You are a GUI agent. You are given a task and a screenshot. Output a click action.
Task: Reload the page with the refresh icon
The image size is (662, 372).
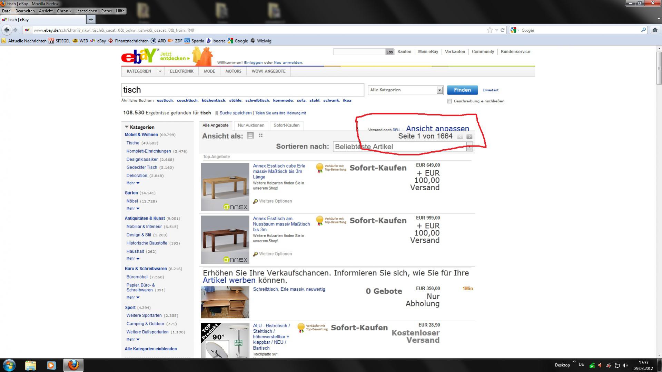(x=503, y=30)
